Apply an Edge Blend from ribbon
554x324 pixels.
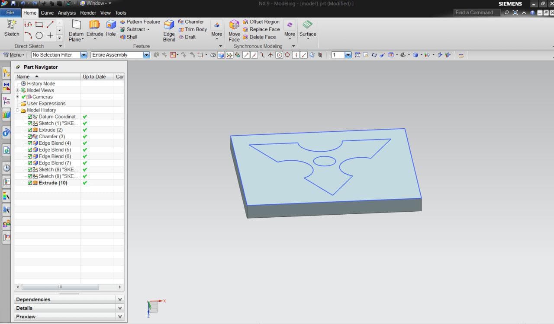[169, 30]
